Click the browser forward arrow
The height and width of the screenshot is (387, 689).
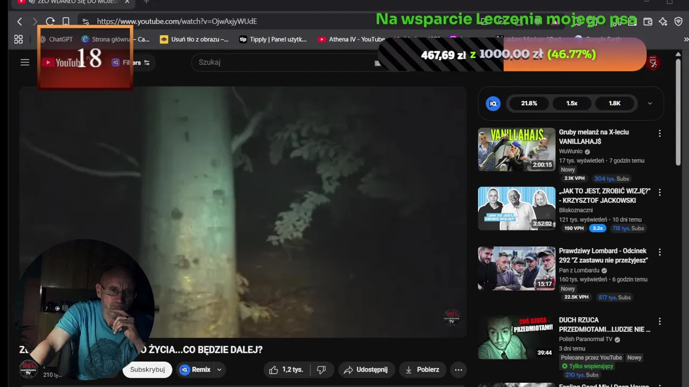[35, 21]
